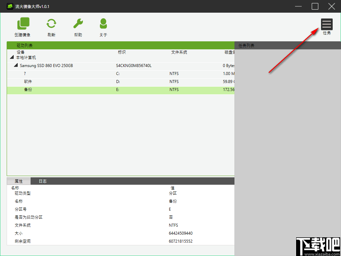Viewport: 341px width, 256px height.
Task: Collapse the Samsung SSD 860 EVO node
Action: click(x=16, y=66)
